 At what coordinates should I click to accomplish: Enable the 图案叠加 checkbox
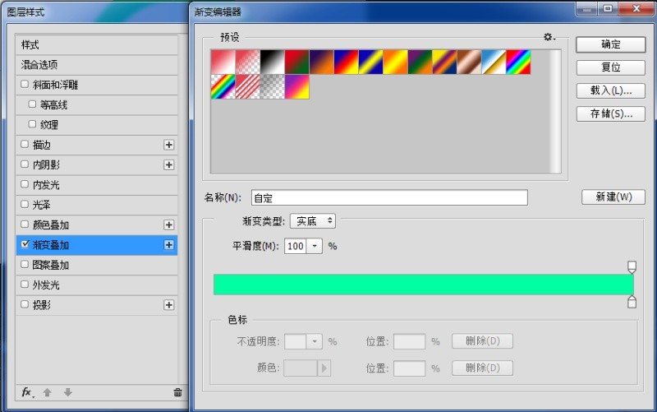tap(25, 264)
